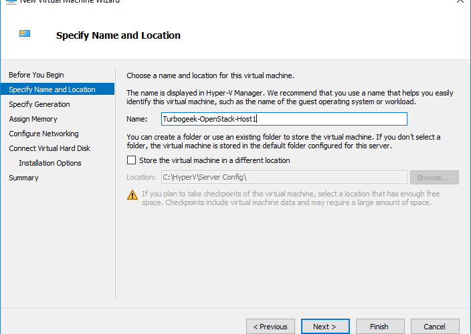Image resolution: width=471 pixels, height=334 pixels.
Task: Open the Installation Options sub-step
Action: click(x=50, y=163)
